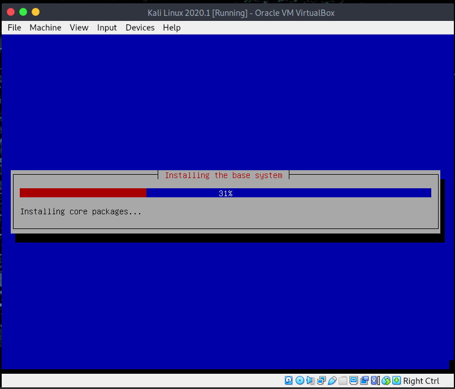Click the 'Installing core packages...' status text
The height and width of the screenshot is (389, 455).
[x=81, y=211]
